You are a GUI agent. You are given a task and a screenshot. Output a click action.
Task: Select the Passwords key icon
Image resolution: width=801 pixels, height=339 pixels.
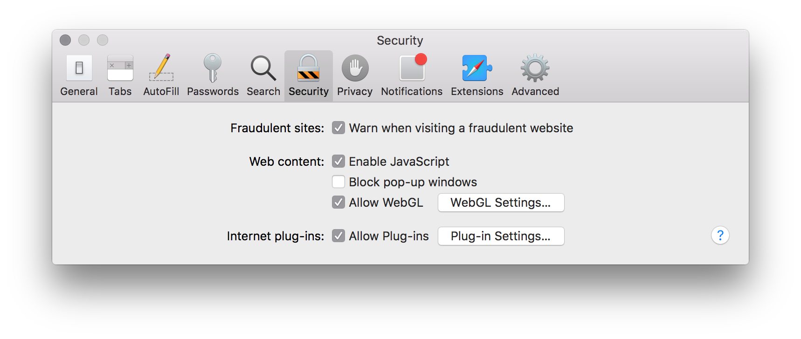pos(213,68)
